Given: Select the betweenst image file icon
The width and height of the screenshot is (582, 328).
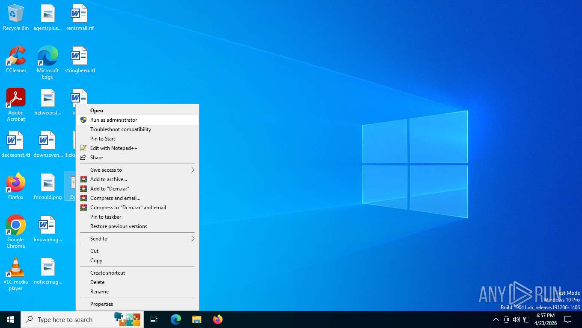Looking at the screenshot, I should click(x=48, y=102).
